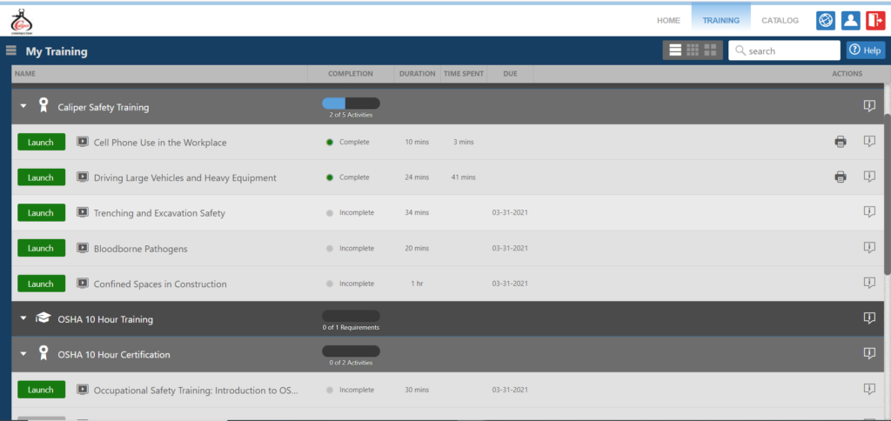The image size is (891, 421).
Task: Click video icon beside Bloodborne Pathogens
Action: point(83,248)
